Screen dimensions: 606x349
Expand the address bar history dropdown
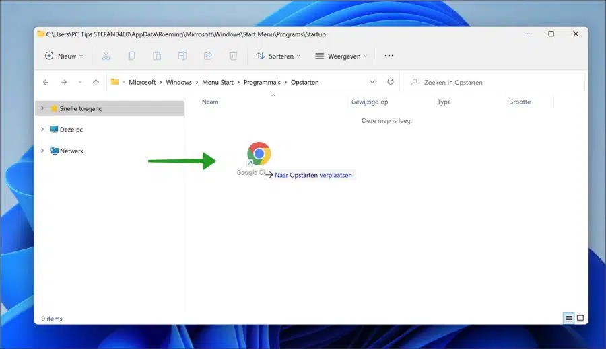pyautogui.click(x=372, y=82)
